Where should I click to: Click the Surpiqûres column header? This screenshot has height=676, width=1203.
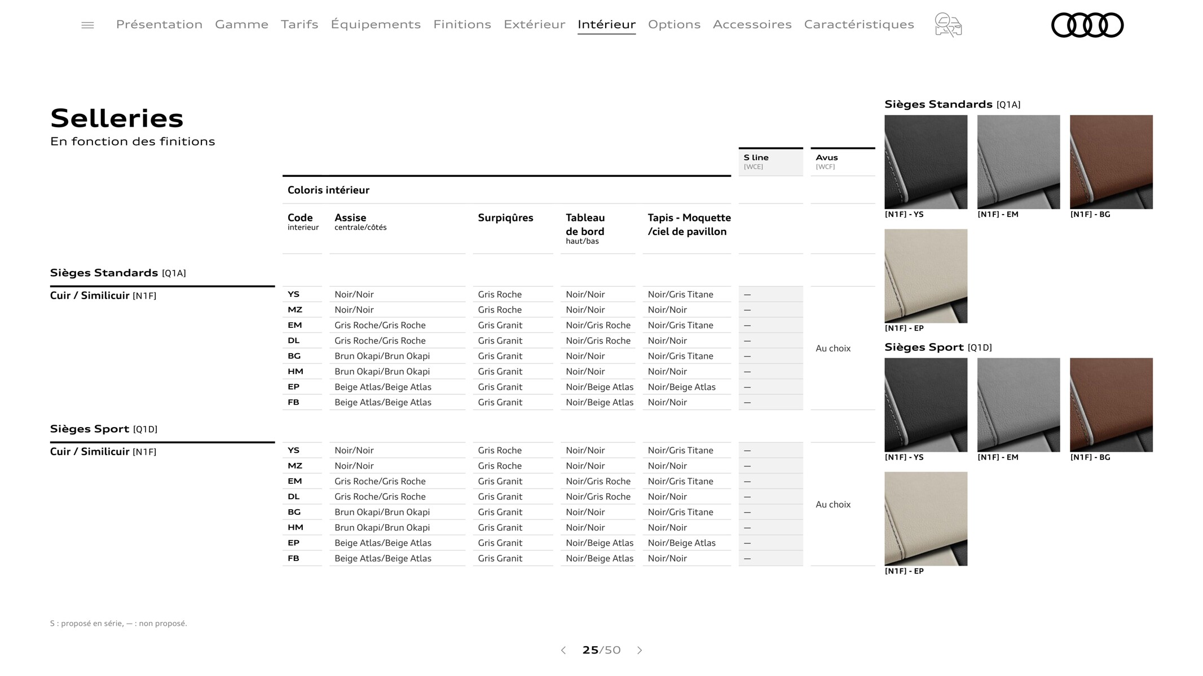coord(505,218)
